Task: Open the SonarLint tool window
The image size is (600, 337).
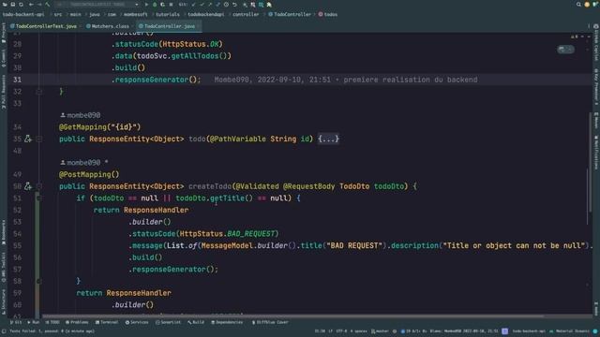Action: point(168,322)
